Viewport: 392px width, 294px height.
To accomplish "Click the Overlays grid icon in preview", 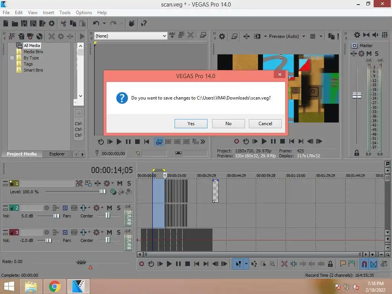I will click(x=313, y=36).
